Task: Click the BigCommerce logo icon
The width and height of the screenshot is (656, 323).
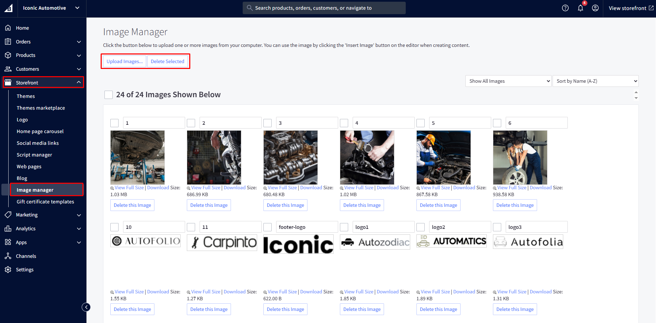Action: click(8, 8)
